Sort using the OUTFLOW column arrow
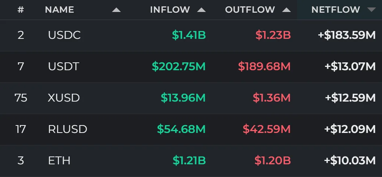 point(286,10)
